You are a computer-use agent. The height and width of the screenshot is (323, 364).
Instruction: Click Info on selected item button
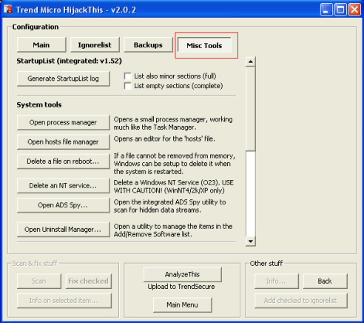coord(64,301)
